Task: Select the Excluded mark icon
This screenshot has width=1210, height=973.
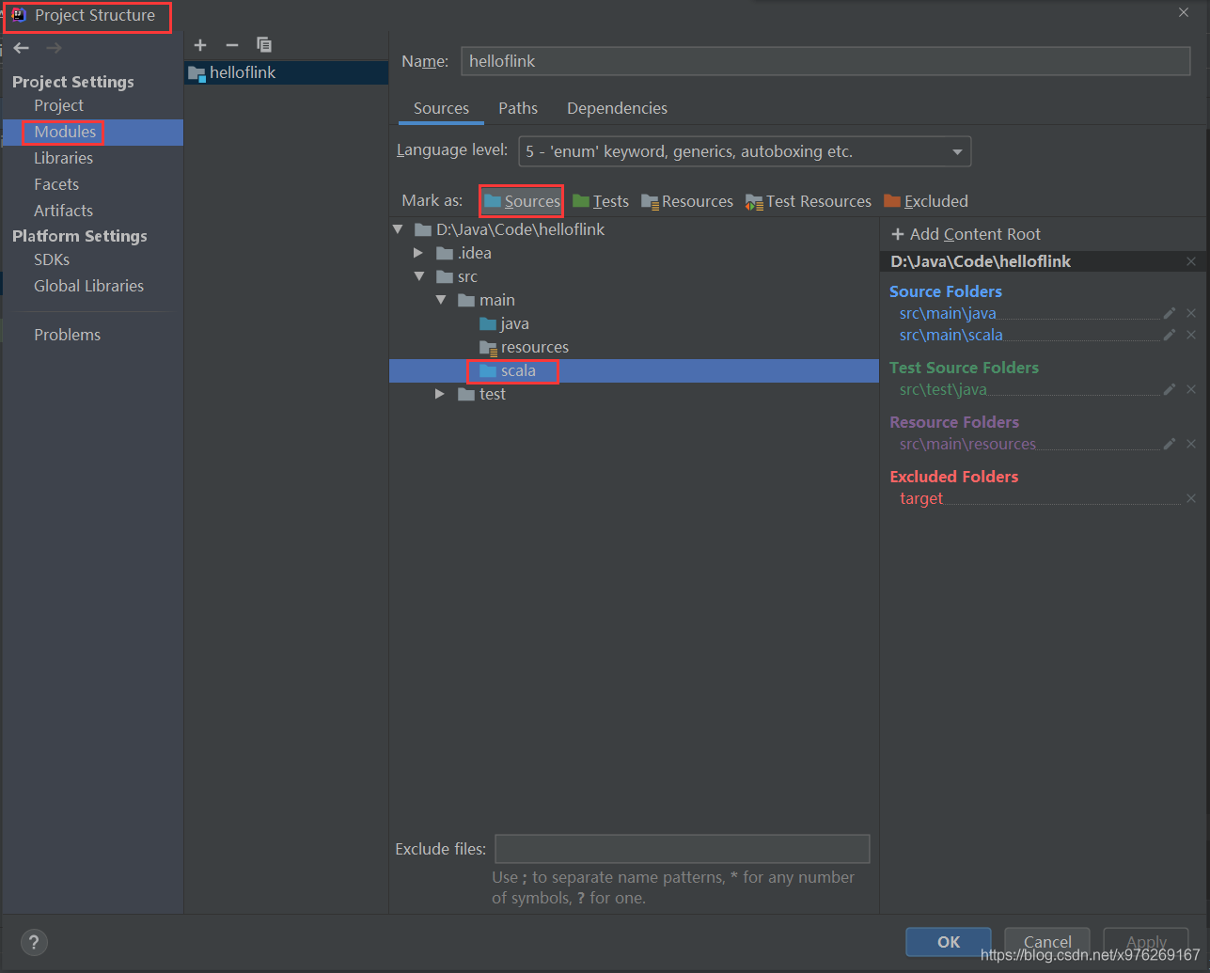Action: [925, 200]
